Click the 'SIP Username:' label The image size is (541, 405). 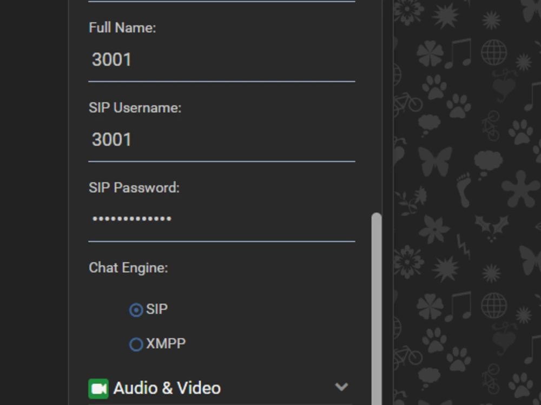pos(135,108)
